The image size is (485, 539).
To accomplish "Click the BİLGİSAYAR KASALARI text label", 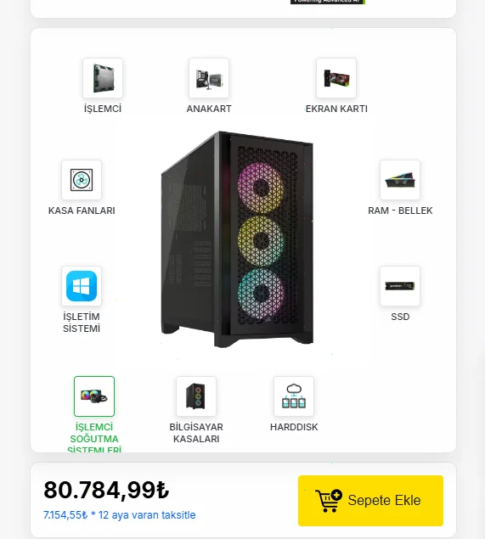I will click(196, 433).
